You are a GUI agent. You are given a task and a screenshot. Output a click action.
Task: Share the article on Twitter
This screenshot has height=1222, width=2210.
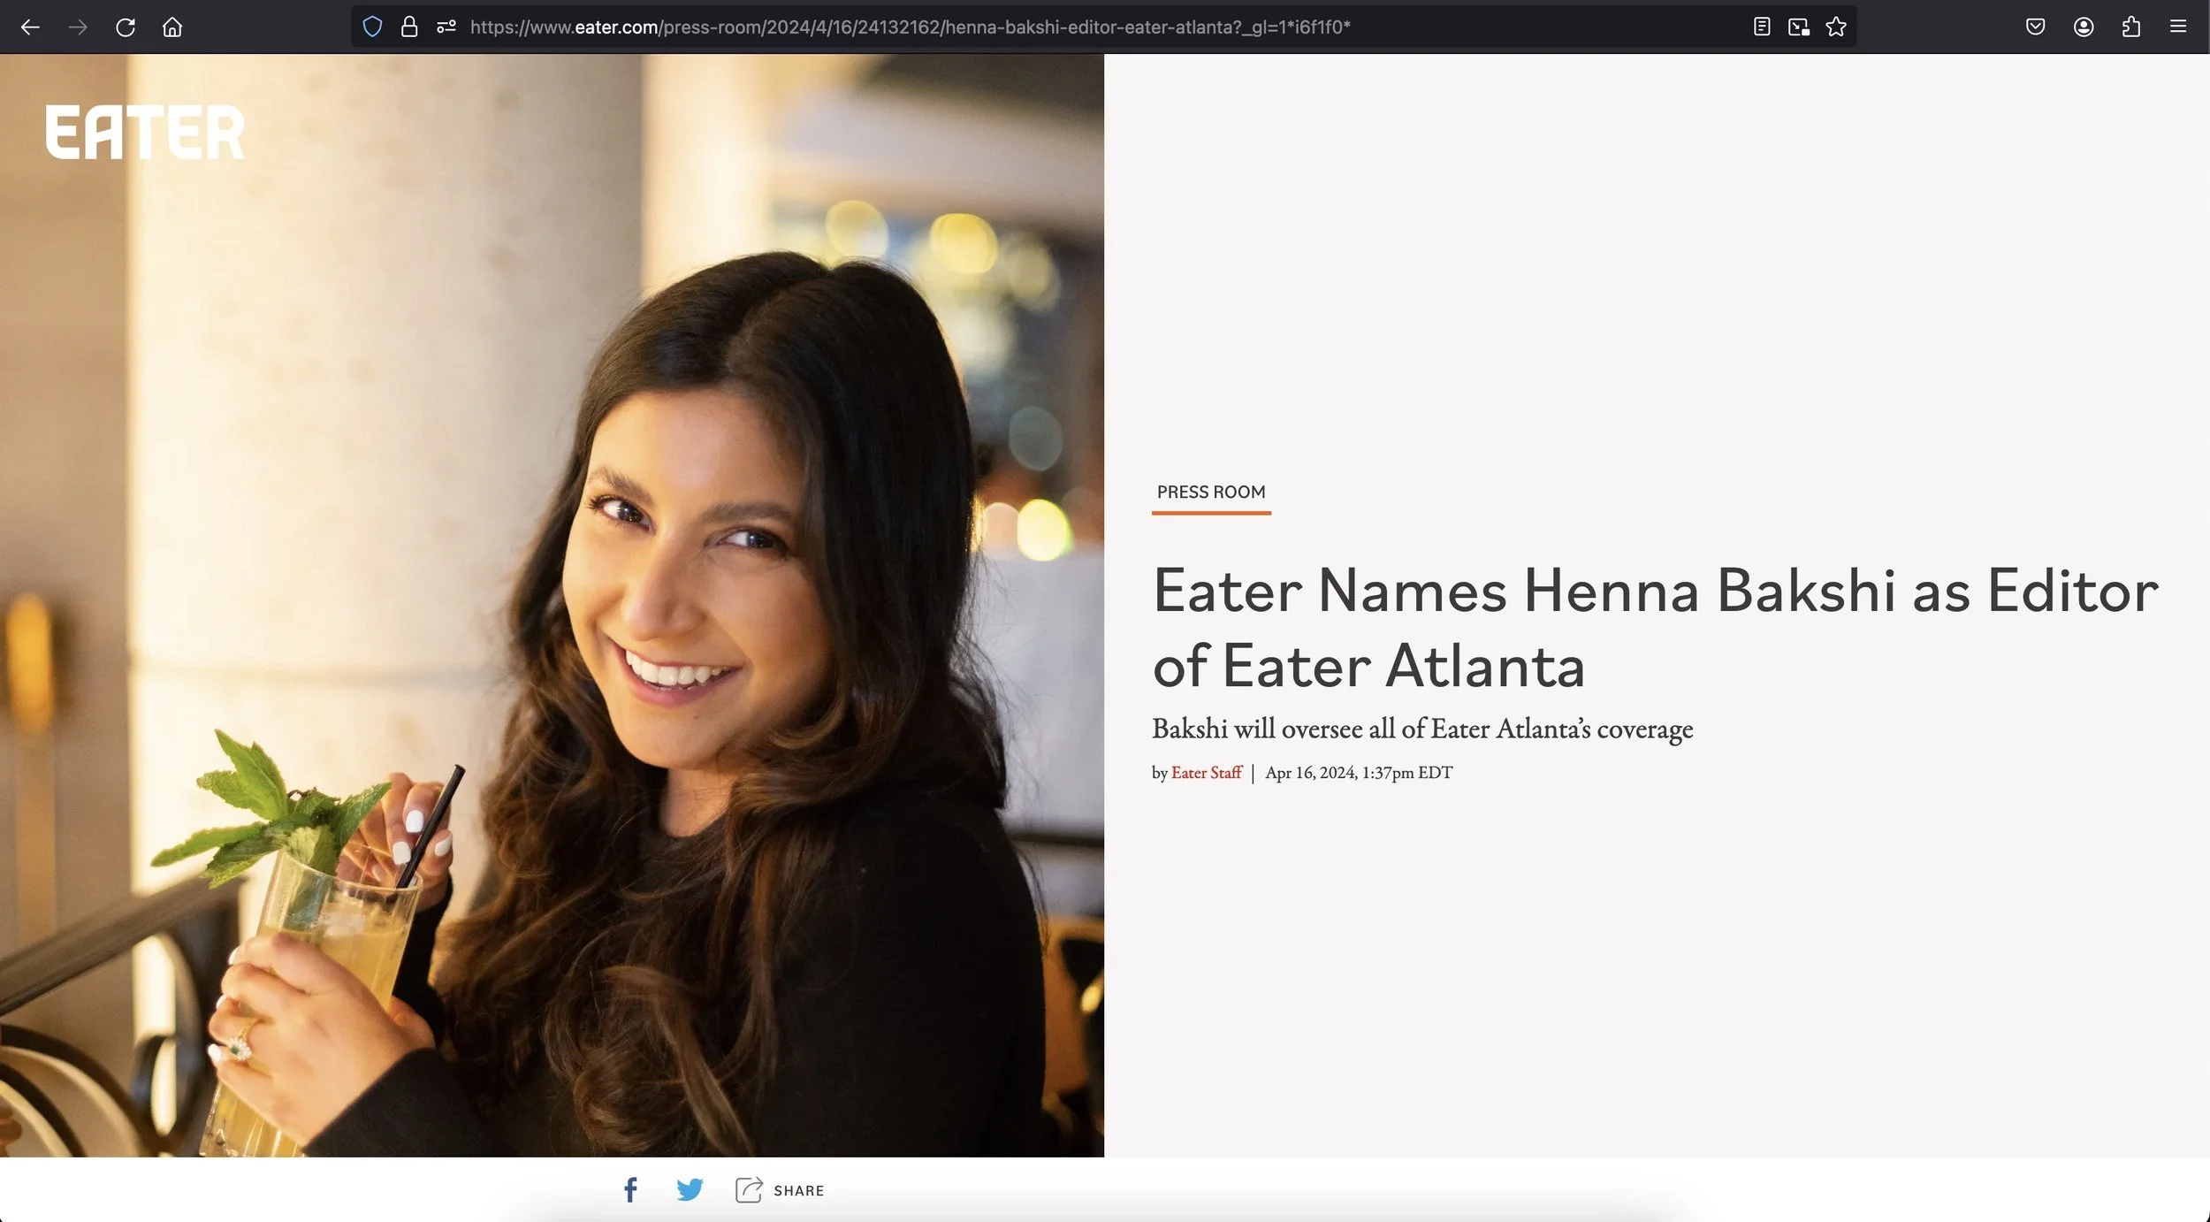pyautogui.click(x=690, y=1189)
